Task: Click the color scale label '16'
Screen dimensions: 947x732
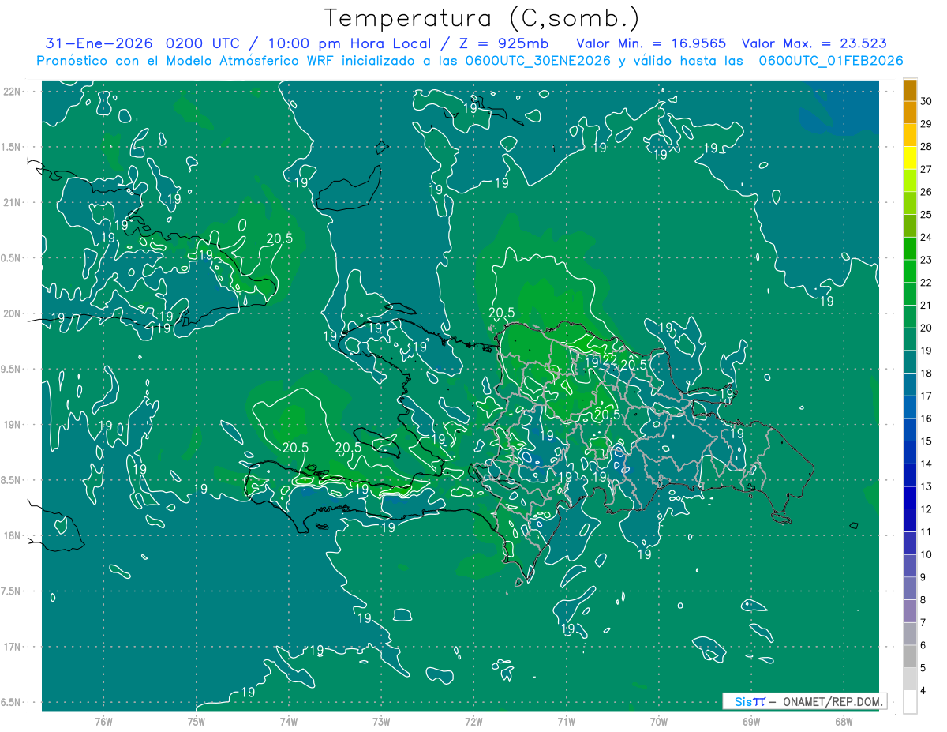Action: pyautogui.click(x=926, y=419)
